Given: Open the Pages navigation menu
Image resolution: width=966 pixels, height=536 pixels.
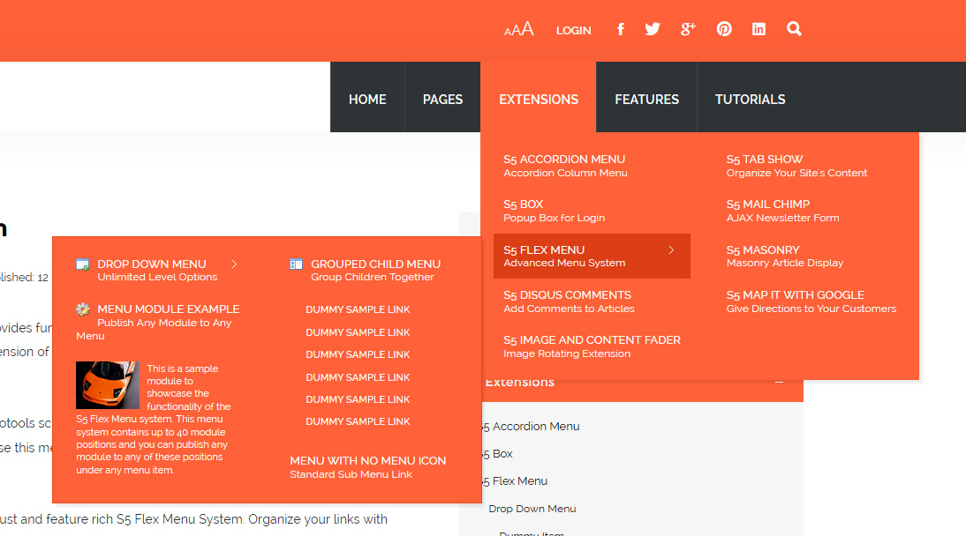Looking at the screenshot, I should 442,99.
